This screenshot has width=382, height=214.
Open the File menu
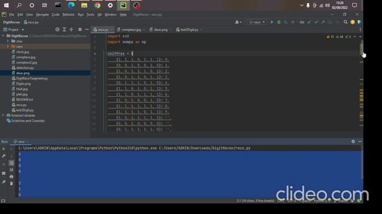11,14
